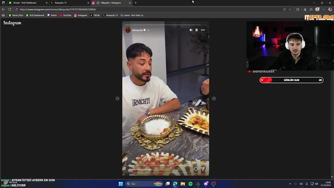
Task: Select the Hikayeler • Instagram tab
Action: (111, 3)
